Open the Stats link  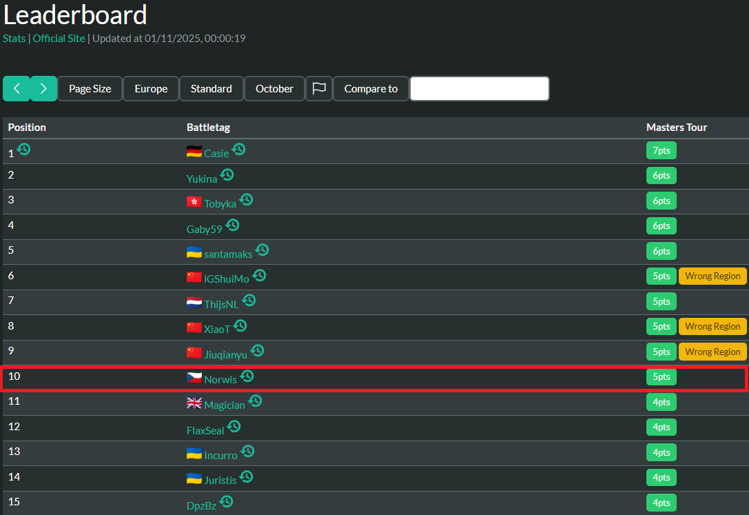[14, 38]
